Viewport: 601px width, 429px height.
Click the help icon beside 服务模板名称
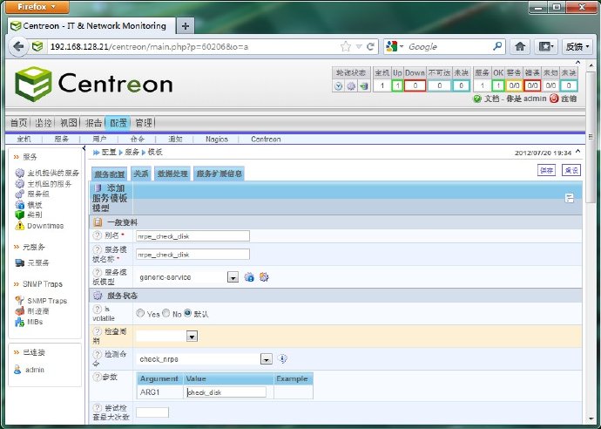pyautogui.click(x=98, y=249)
